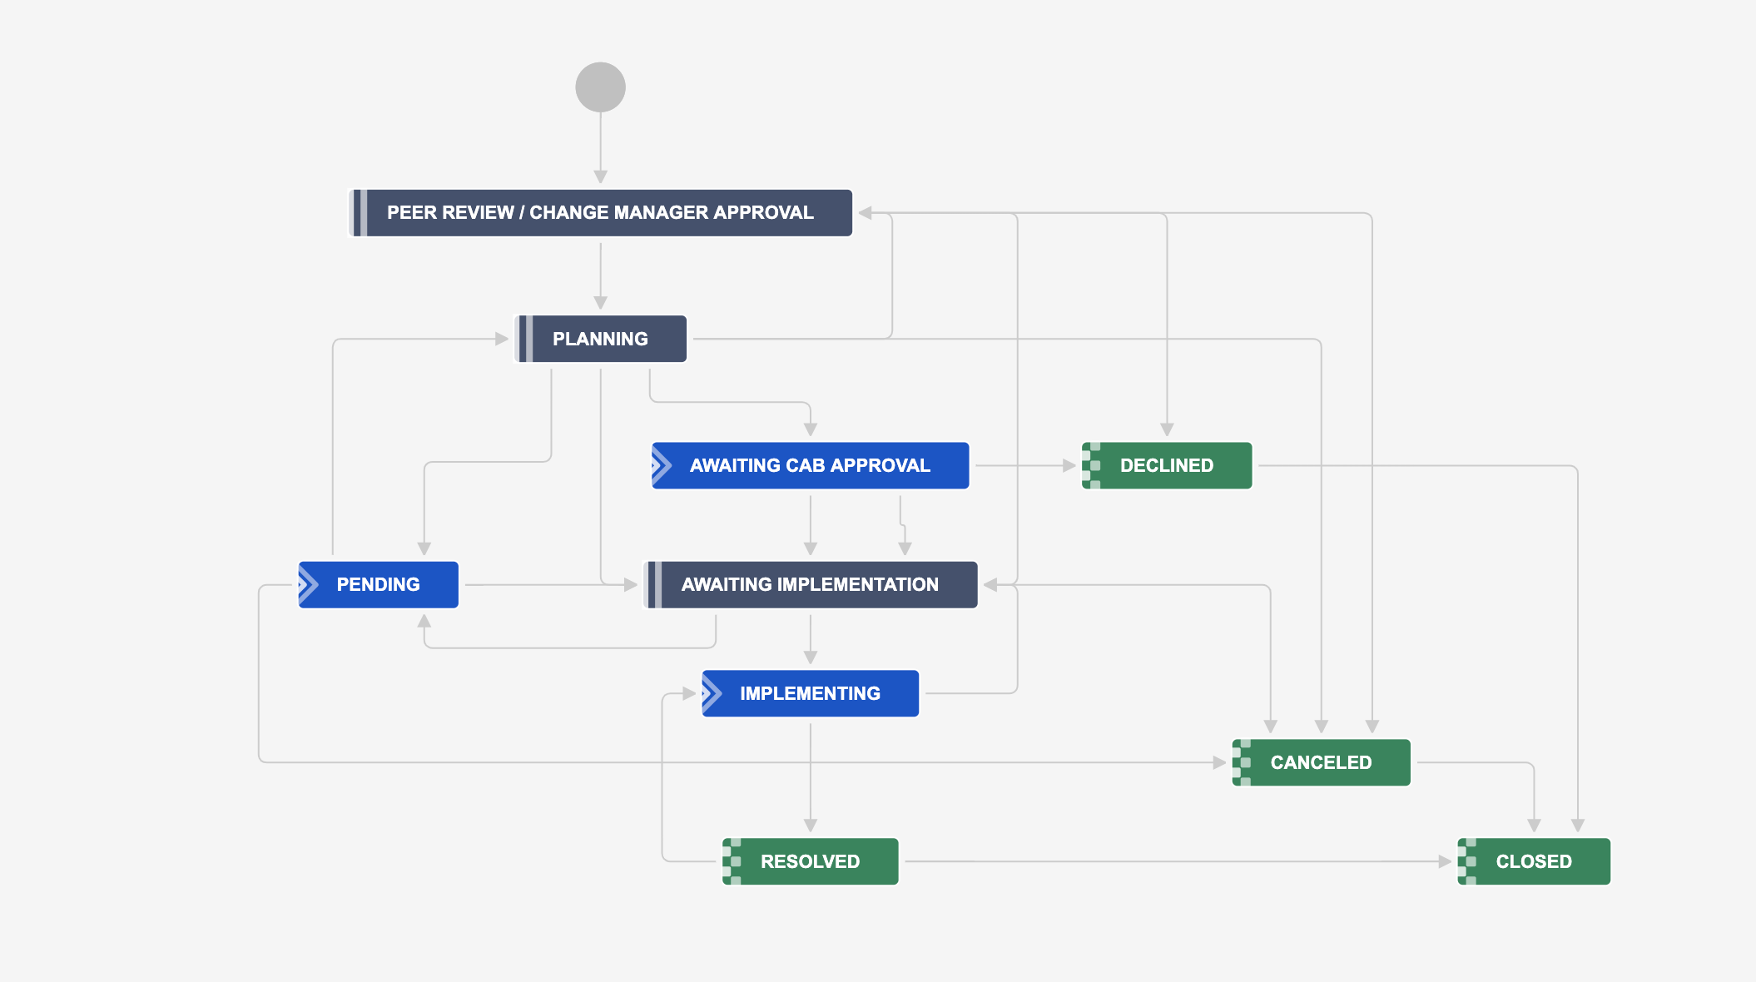
Task: Select the Resolved status node
Action: pos(810,861)
